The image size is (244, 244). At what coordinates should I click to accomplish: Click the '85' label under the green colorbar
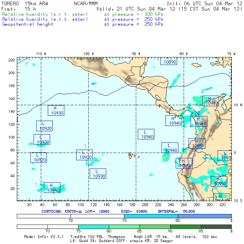(139, 231)
